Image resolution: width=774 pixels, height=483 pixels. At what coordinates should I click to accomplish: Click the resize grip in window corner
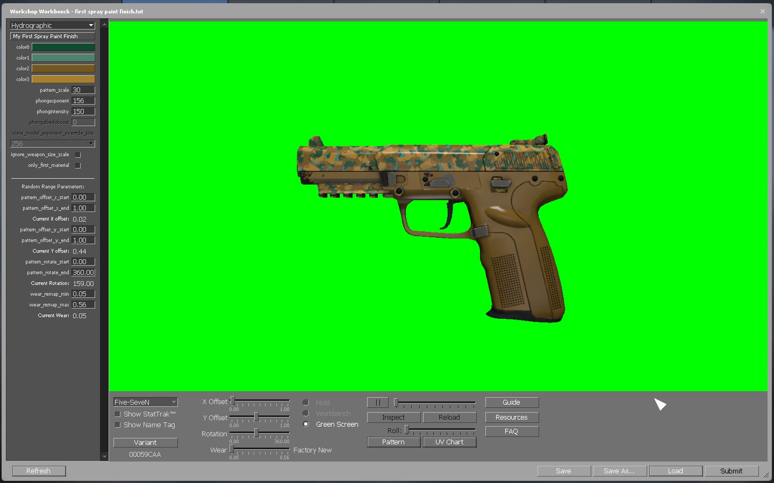pyautogui.click(x=766, y=475)
